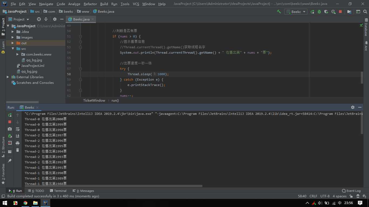Viewport: 369px width, 207px height.
Task: Start debugging with the green bug icon
Action: 319,12
